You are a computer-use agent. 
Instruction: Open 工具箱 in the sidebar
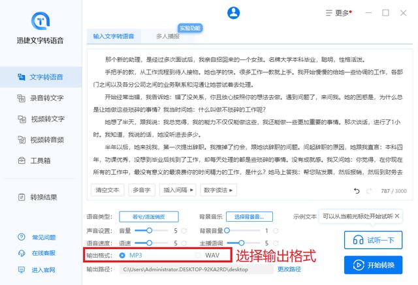click(x=40, y=160)
